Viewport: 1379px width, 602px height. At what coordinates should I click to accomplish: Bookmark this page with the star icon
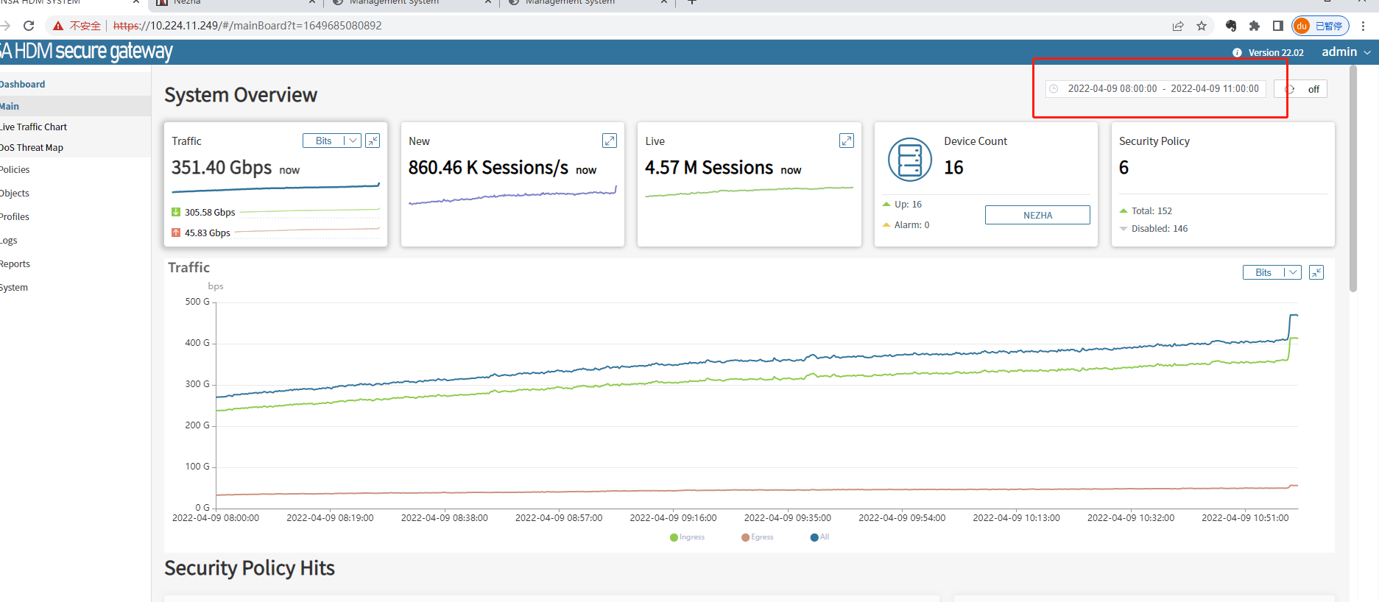1202,26
